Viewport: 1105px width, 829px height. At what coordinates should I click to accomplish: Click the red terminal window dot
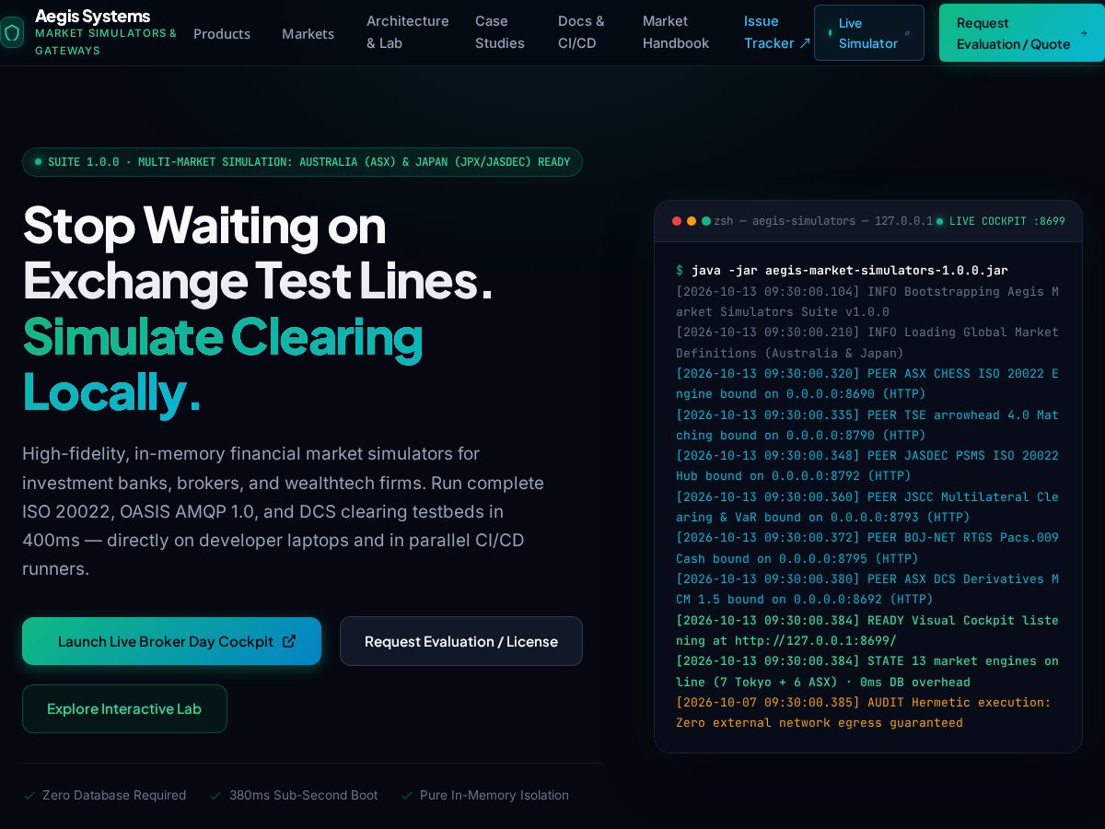point(677,221)
